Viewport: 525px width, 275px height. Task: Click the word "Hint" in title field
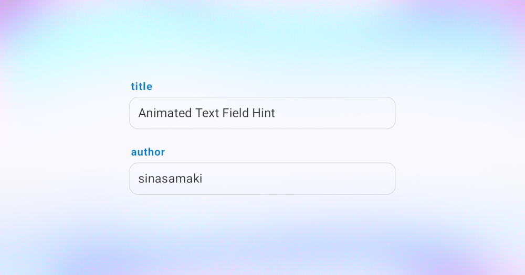pos(264,113)
